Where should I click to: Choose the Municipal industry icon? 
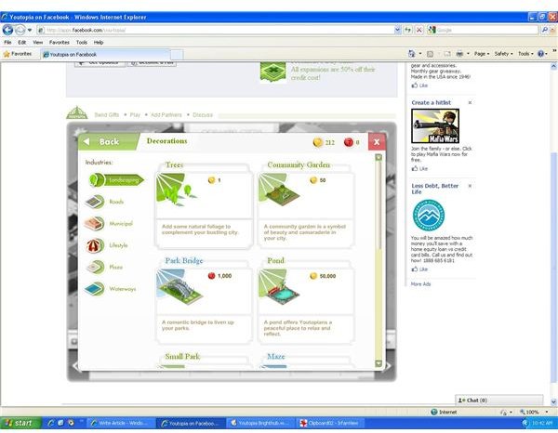(x=94, y=224)
